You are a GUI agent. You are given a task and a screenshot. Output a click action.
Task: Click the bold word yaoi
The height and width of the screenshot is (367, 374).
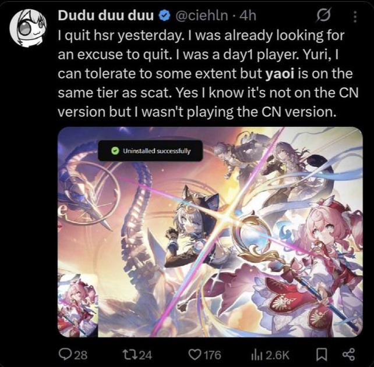280,74
